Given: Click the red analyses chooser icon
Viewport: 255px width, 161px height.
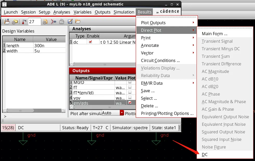Looking at the screenshot, I should [53, 22].
